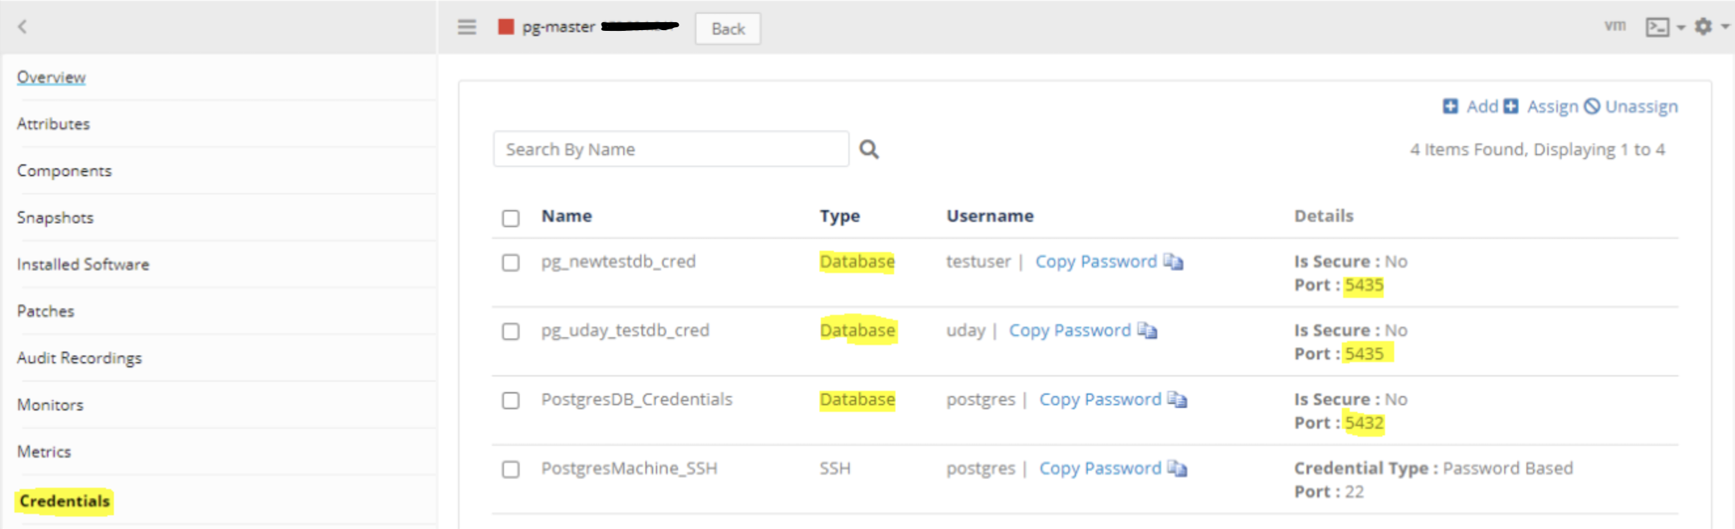Expand the terminal dropdown arrow
Image resolution: width=1735 pixels, height=529 pixels.
point(1681,28)
